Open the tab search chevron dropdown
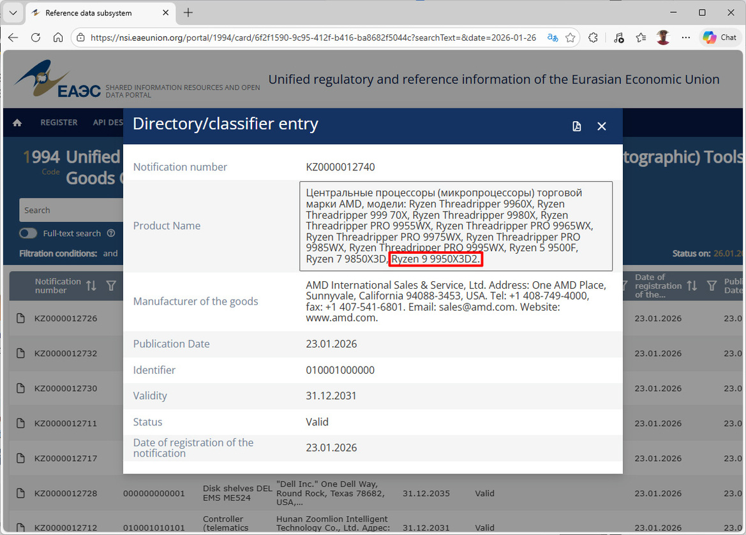This screenshot has height=535, width=746. (13, 13)
